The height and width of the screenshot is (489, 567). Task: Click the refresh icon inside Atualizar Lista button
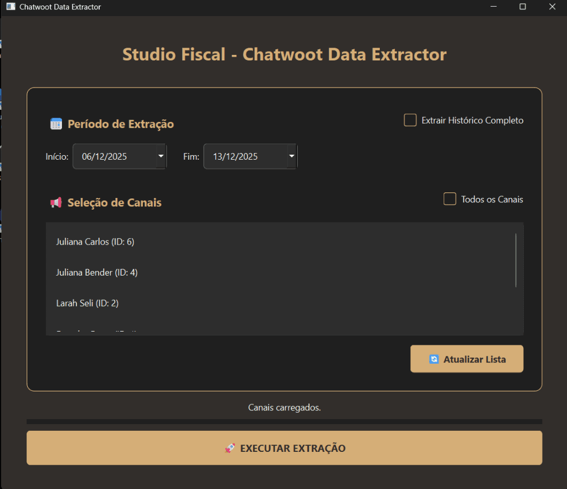click(434, 359)
